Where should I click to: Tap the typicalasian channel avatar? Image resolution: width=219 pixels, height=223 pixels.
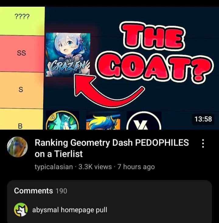point(17,147)
